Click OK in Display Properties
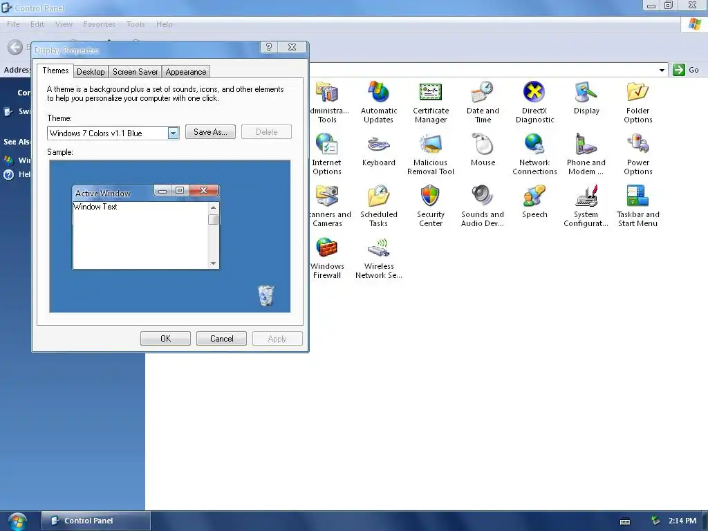 [166, 339]
